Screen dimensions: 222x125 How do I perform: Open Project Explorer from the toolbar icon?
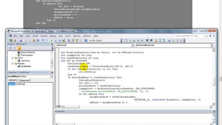69,41
